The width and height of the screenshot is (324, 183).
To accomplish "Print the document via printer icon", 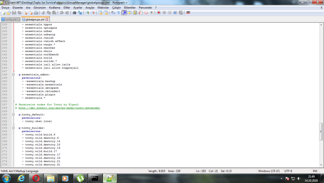I will pos(36,13).
